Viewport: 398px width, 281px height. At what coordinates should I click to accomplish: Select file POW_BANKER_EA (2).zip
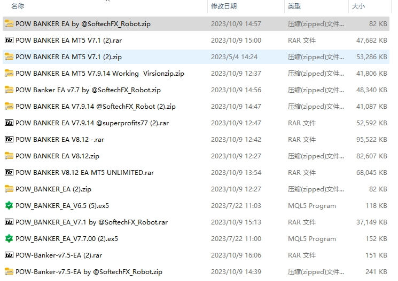(53, 189)
